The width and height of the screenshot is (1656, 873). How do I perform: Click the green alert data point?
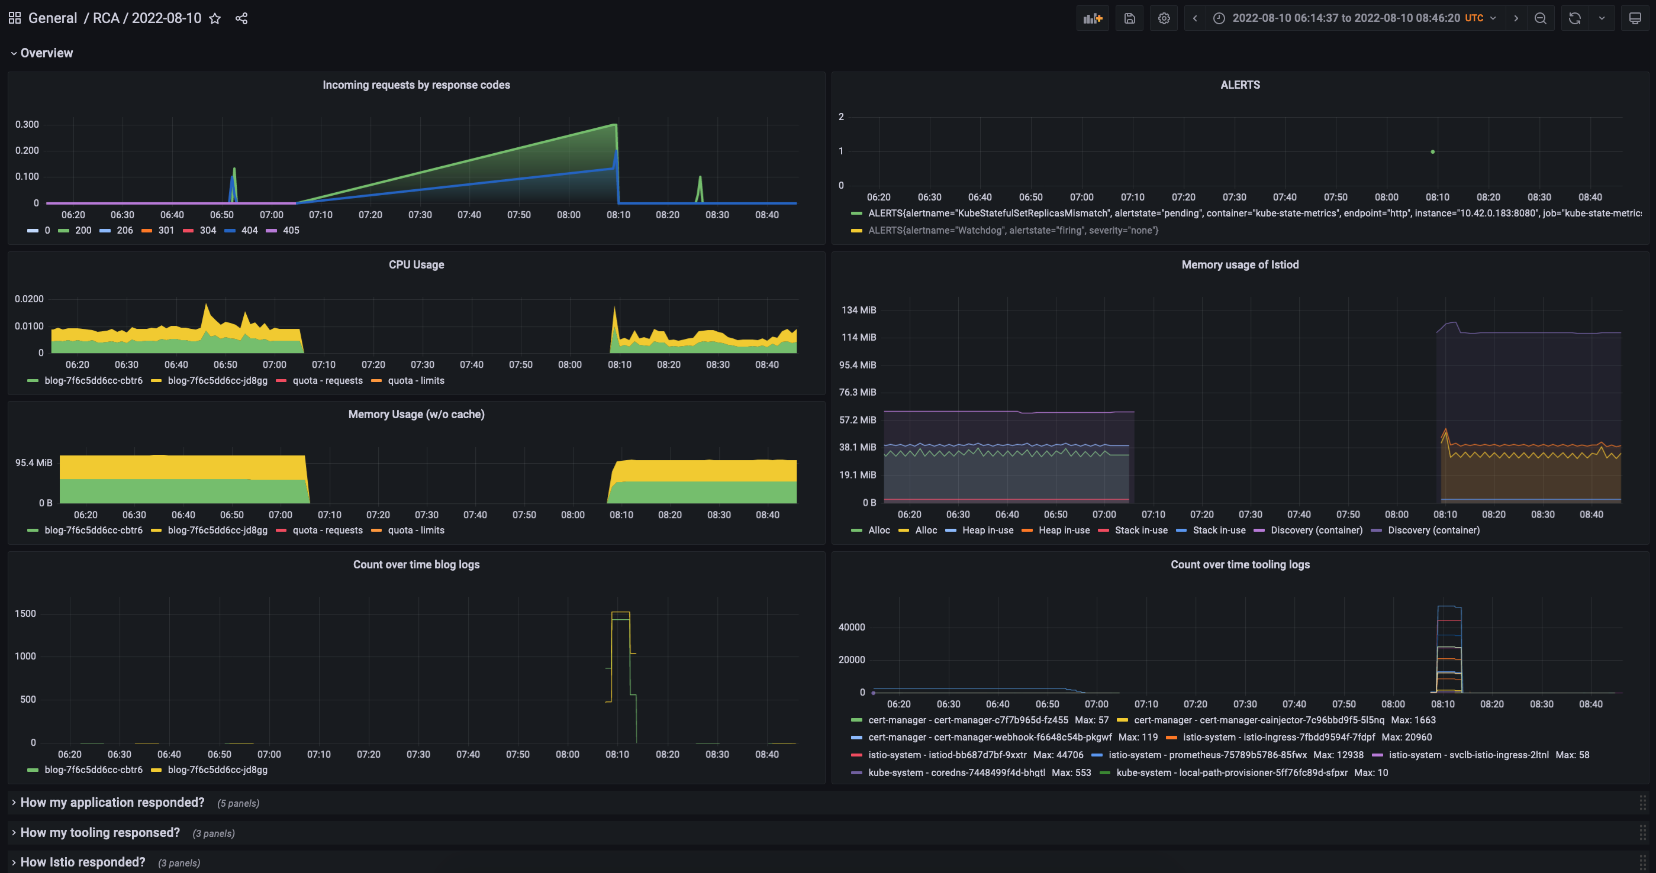pos(1432,151)
